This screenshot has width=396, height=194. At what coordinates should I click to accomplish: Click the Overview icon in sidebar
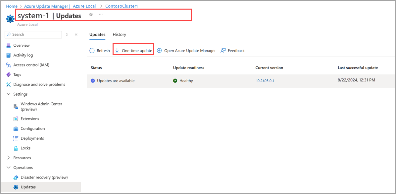click(9, 45)
